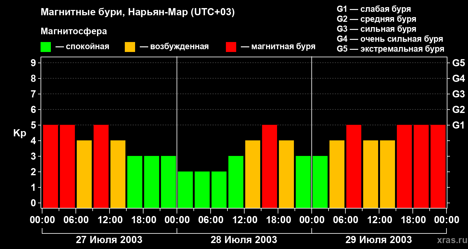The width and height of the screenshot is (468, 249).
Task: Click the "G3" label on the right-hand scale
Action: pyautogui.click(x=458, y=94)
